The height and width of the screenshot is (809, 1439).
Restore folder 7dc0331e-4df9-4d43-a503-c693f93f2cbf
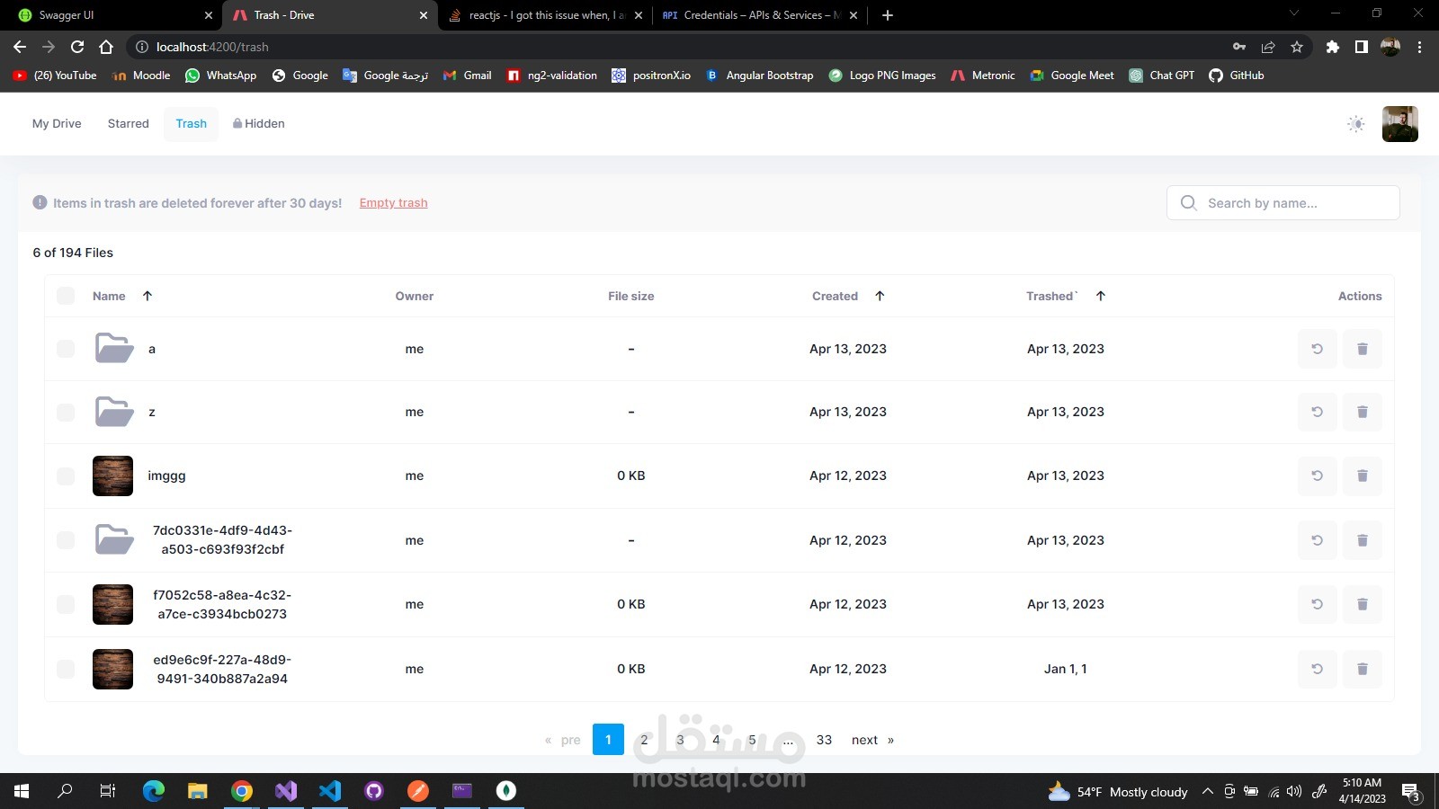point(1317,540)
